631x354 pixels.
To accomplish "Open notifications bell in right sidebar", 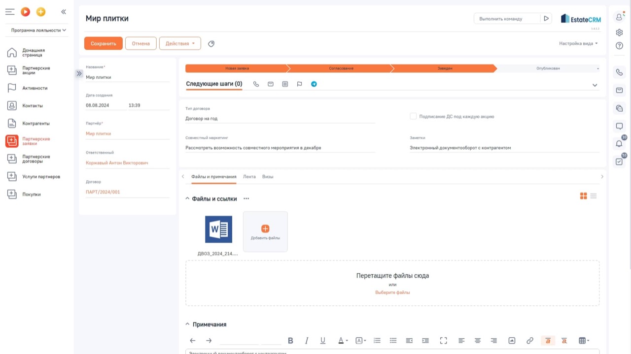I will (619, 144).
